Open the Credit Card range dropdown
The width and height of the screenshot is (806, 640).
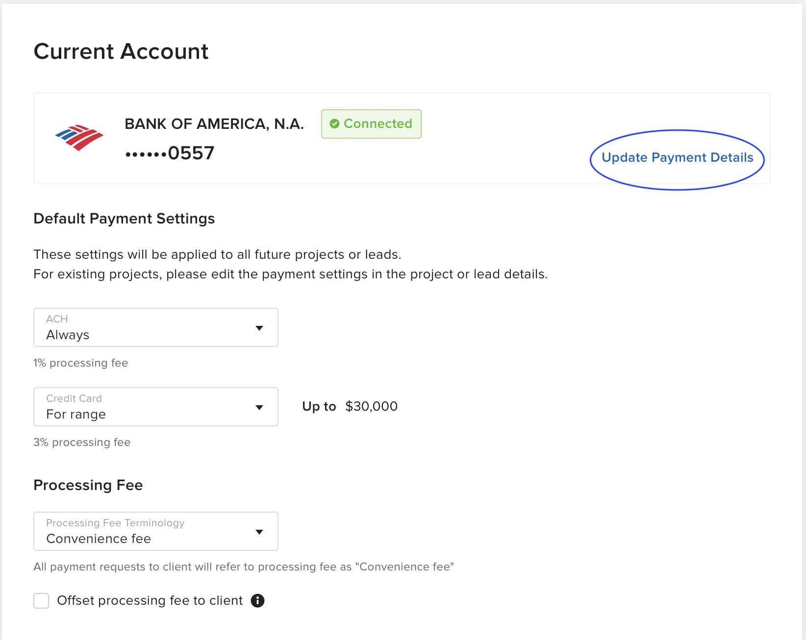coord(155,407)
